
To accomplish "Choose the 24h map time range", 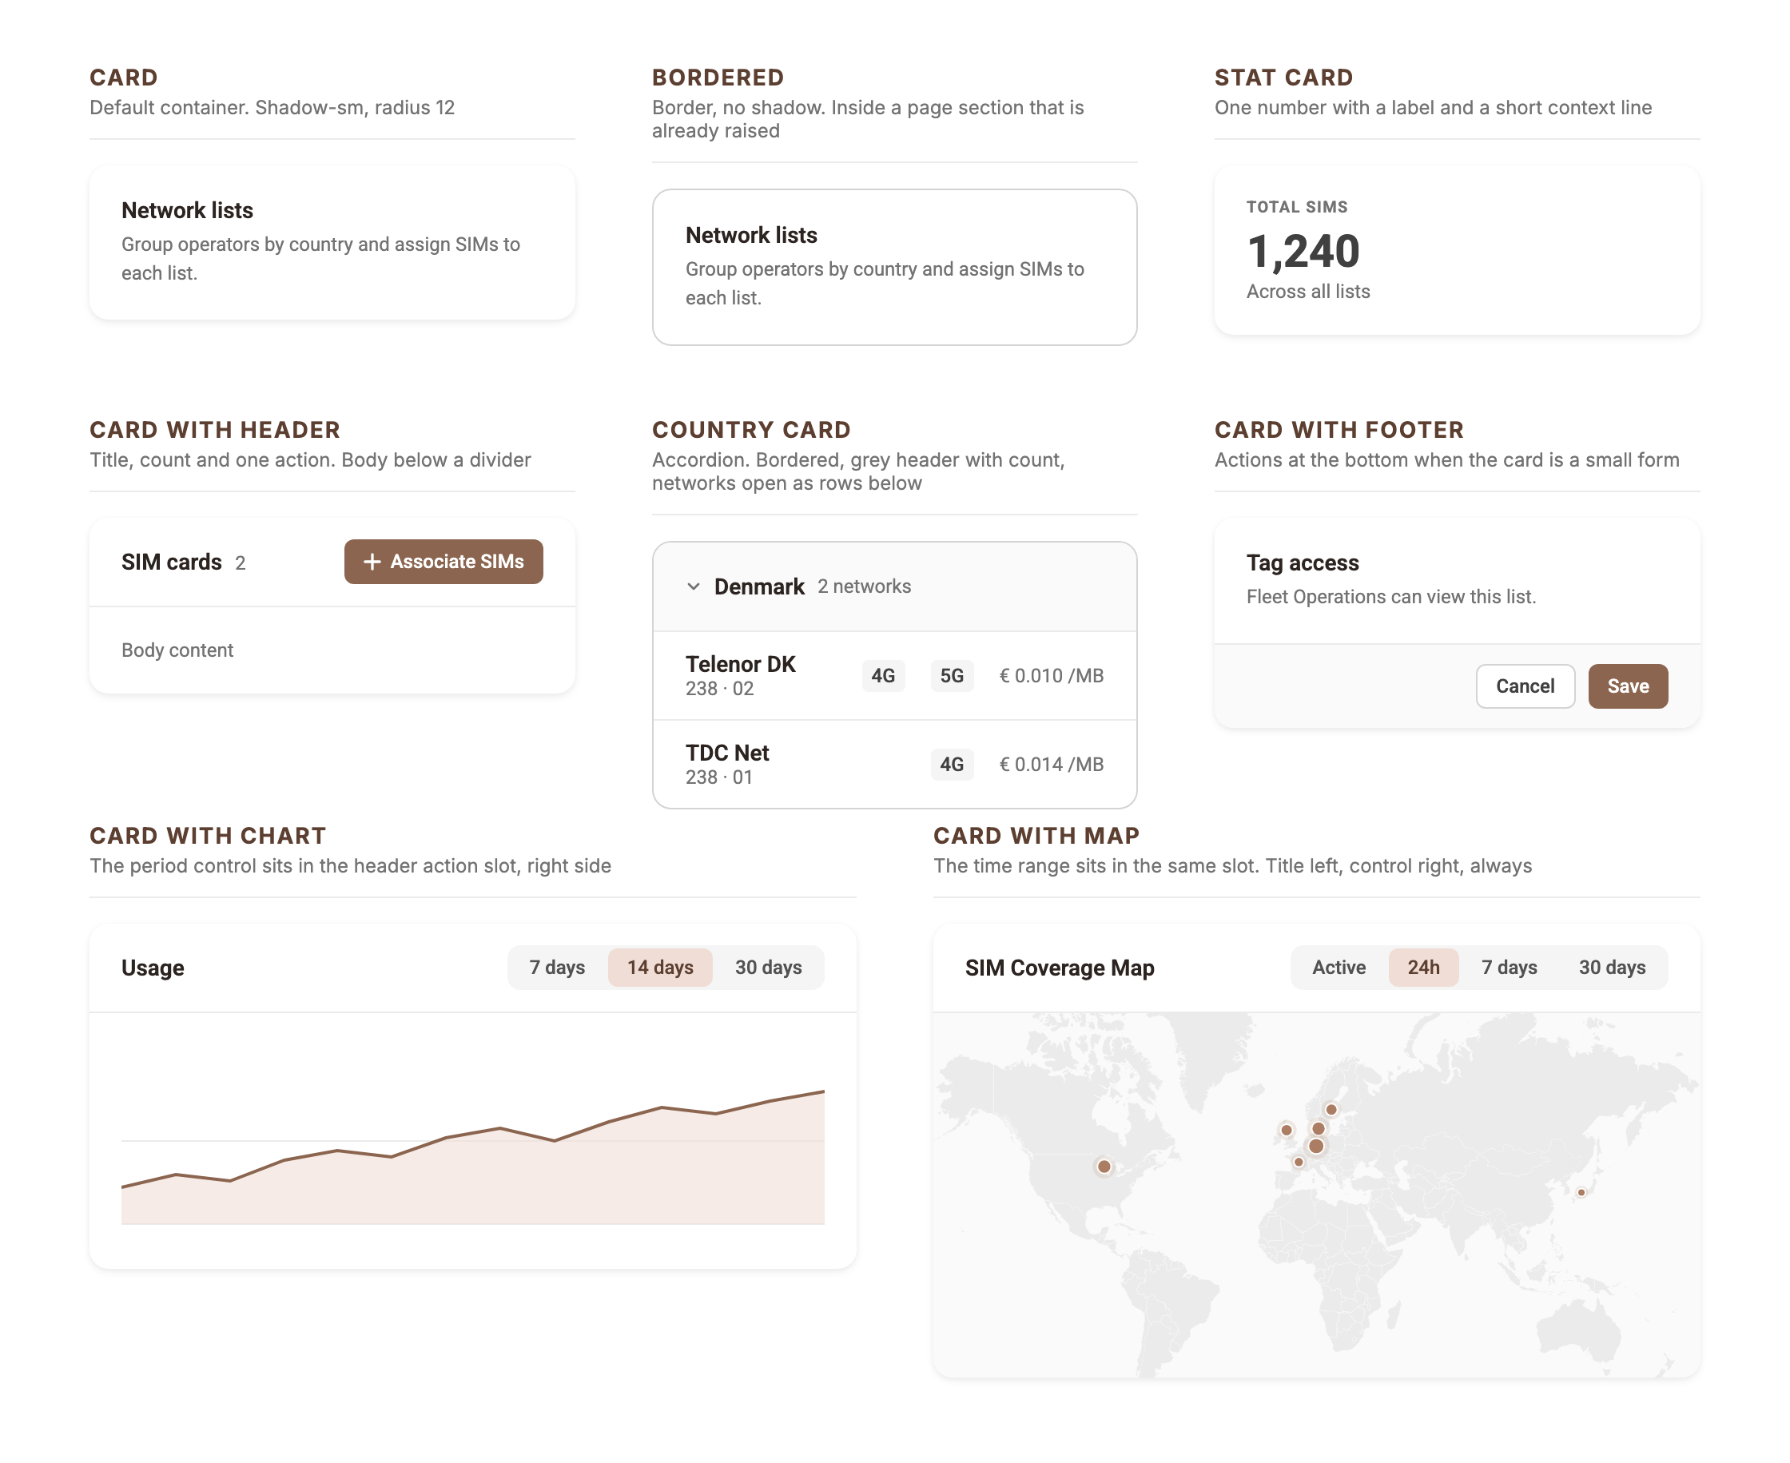I will coord(1422,968).
